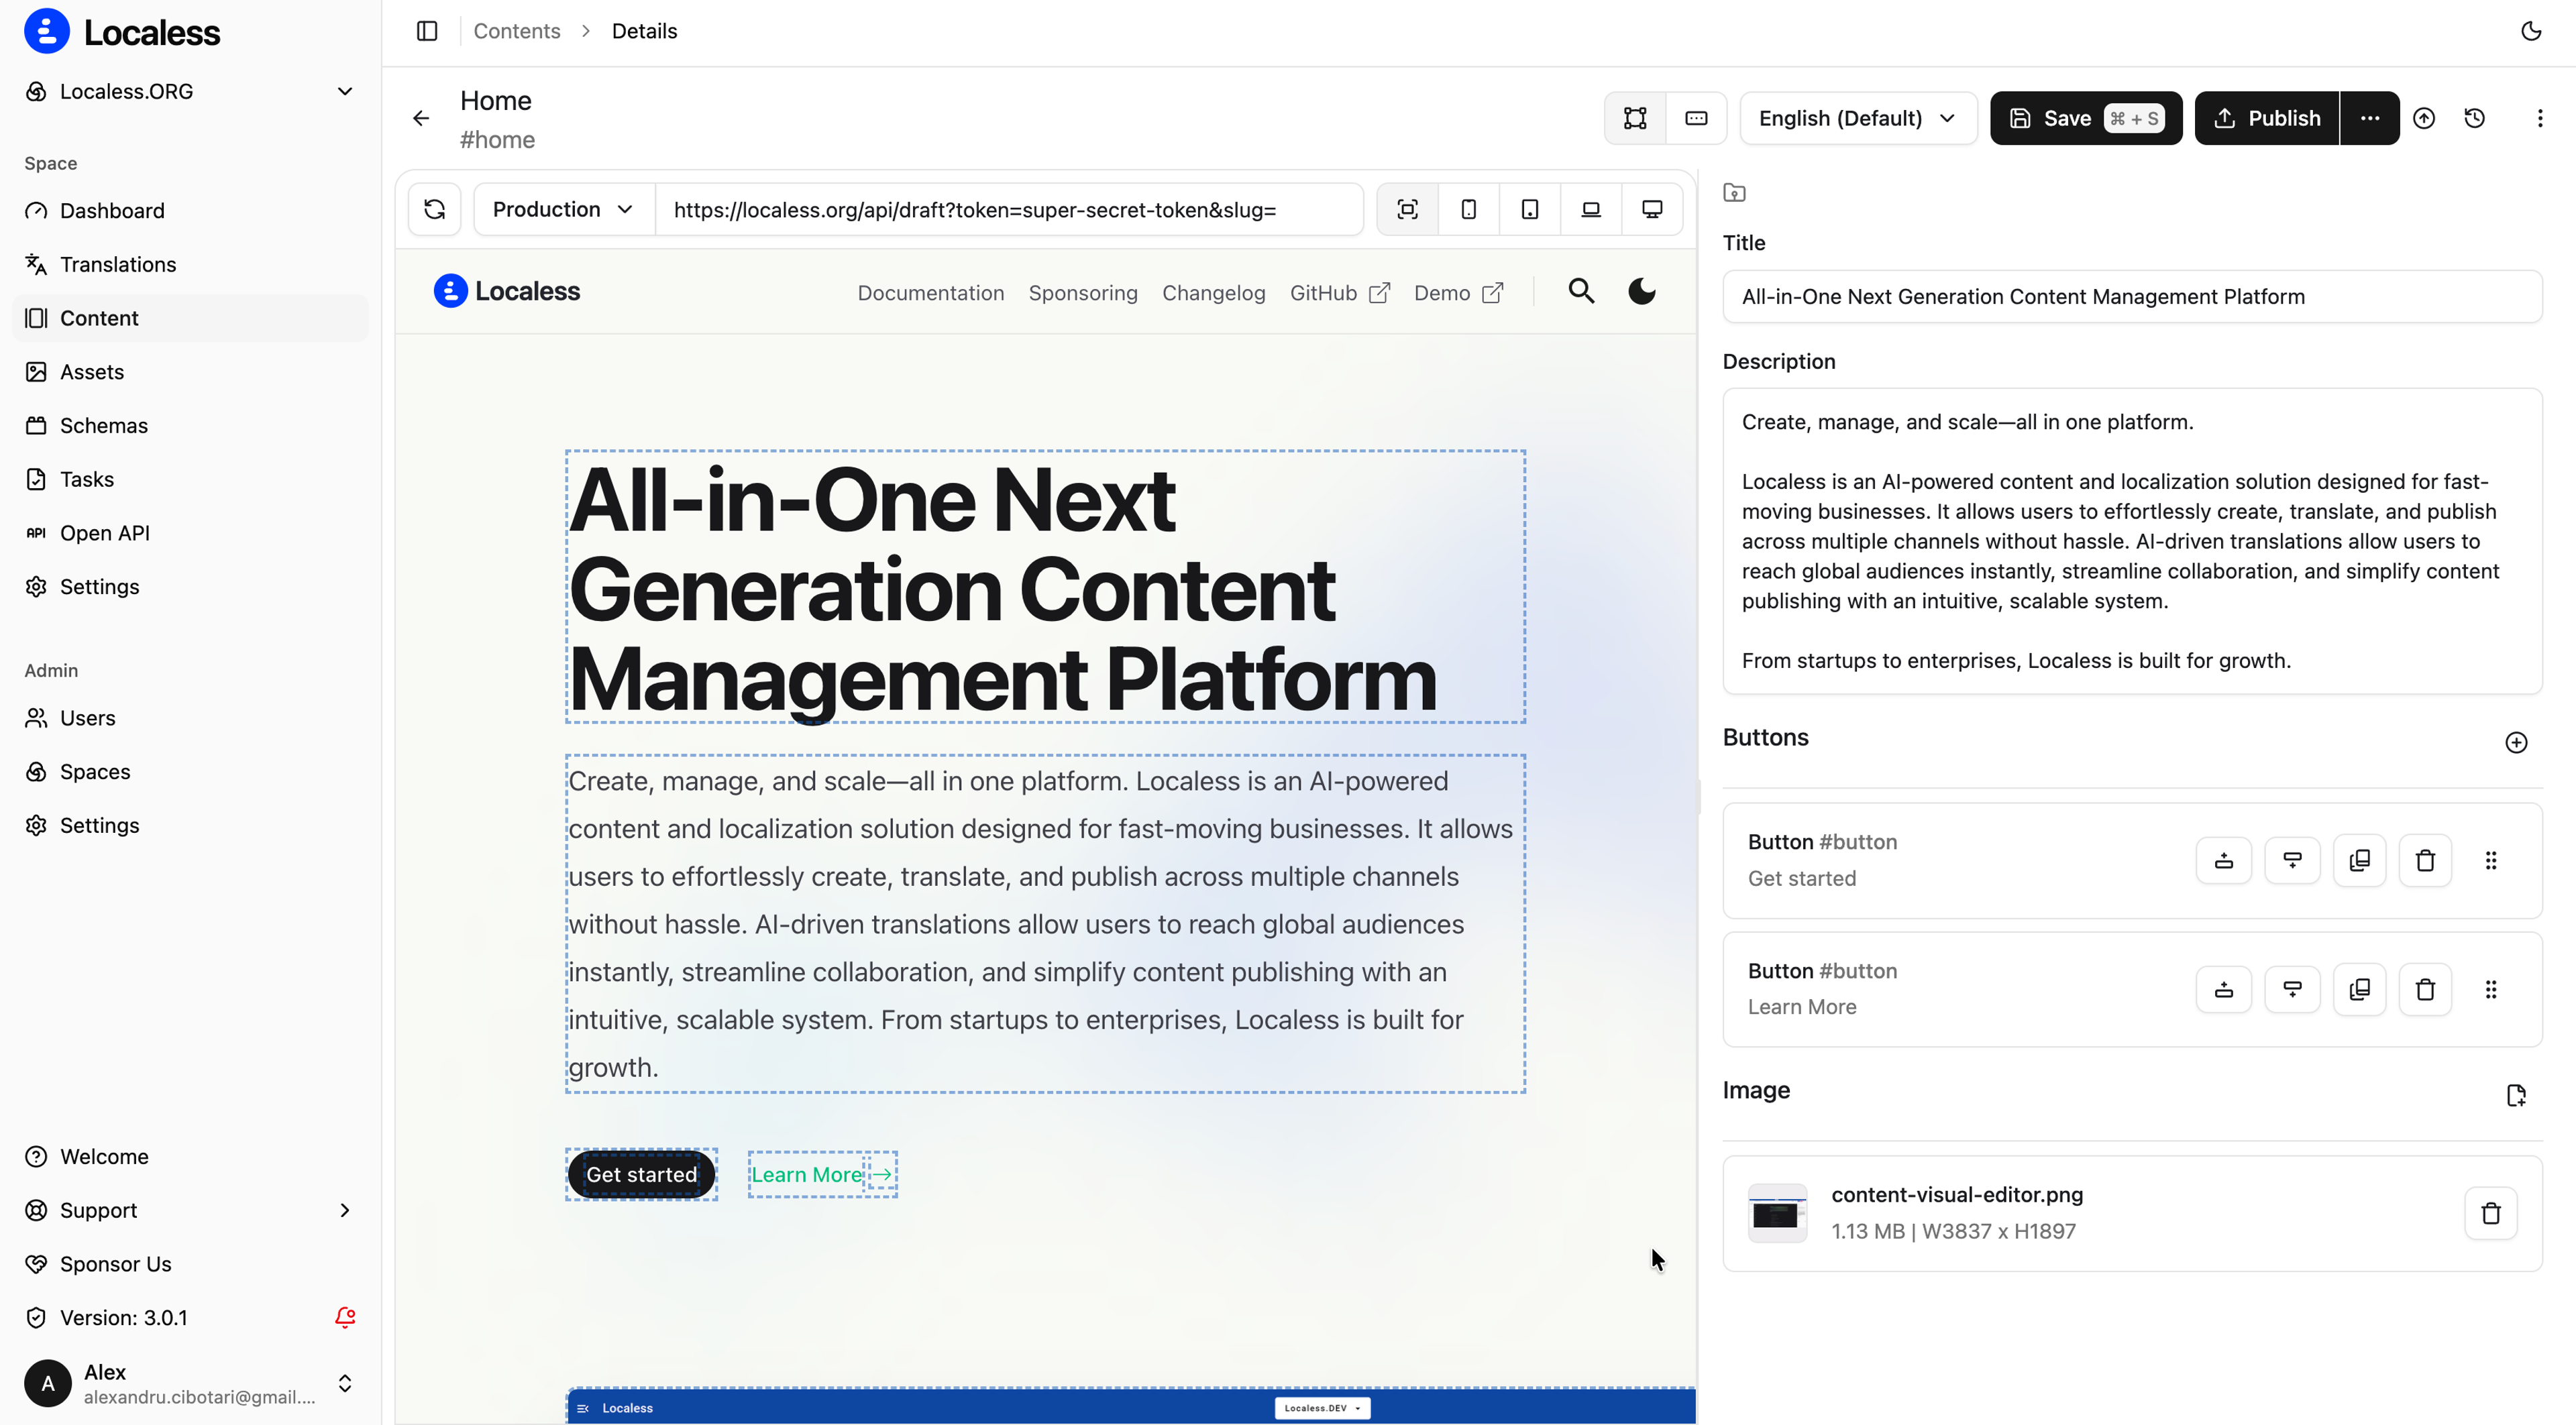This screenshot has height=1425, width=2576.
Task: Open the Production environment dropdown
Action: click(x=564, y=209)
